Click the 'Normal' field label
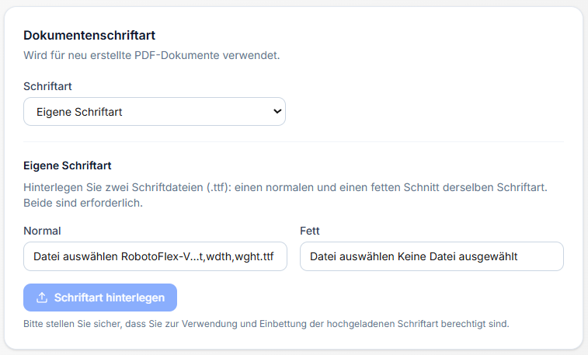The height and width of the screenshot is (355, 588). (x=42, y=231)
